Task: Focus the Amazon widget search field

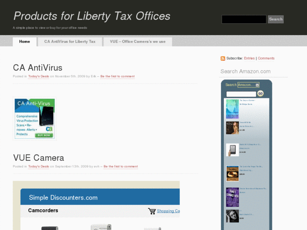Action: (x=241, y=94)
